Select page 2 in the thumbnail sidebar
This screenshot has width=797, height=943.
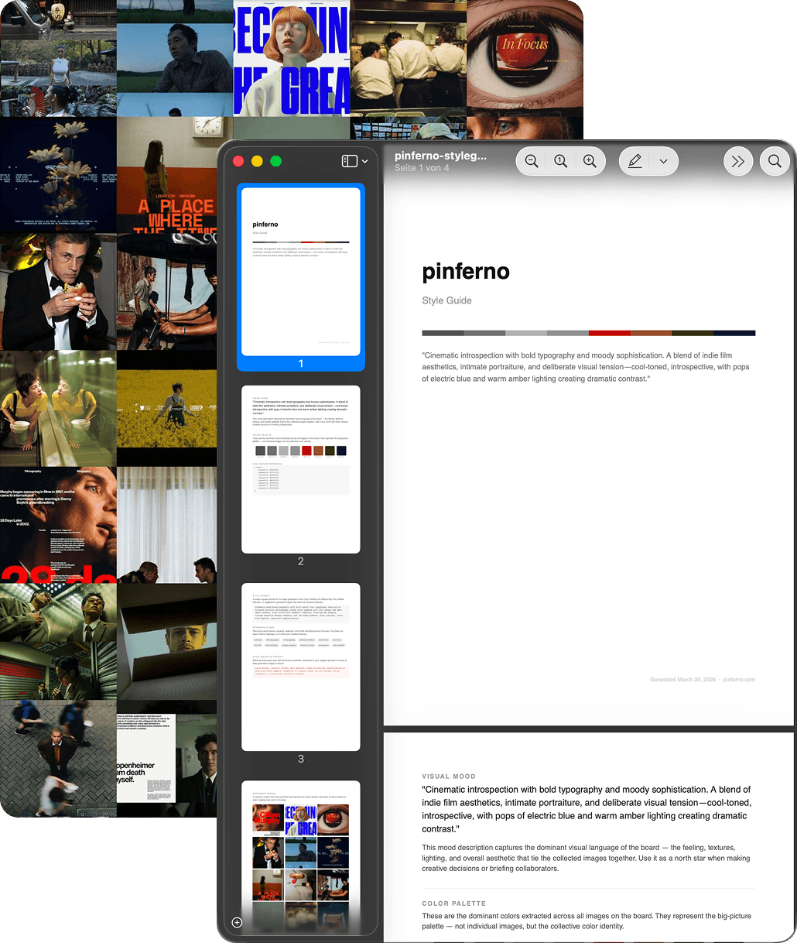[300, 469]
